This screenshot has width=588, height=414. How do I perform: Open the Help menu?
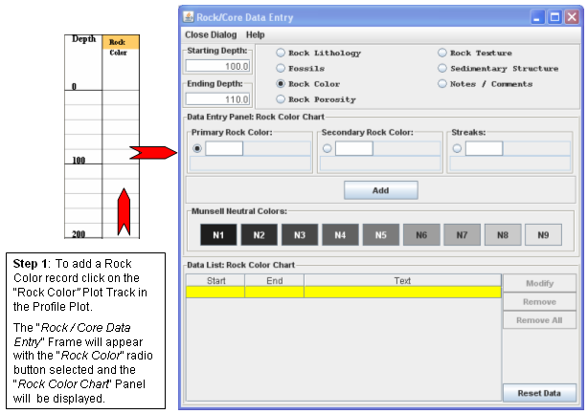tap(256, 34)
